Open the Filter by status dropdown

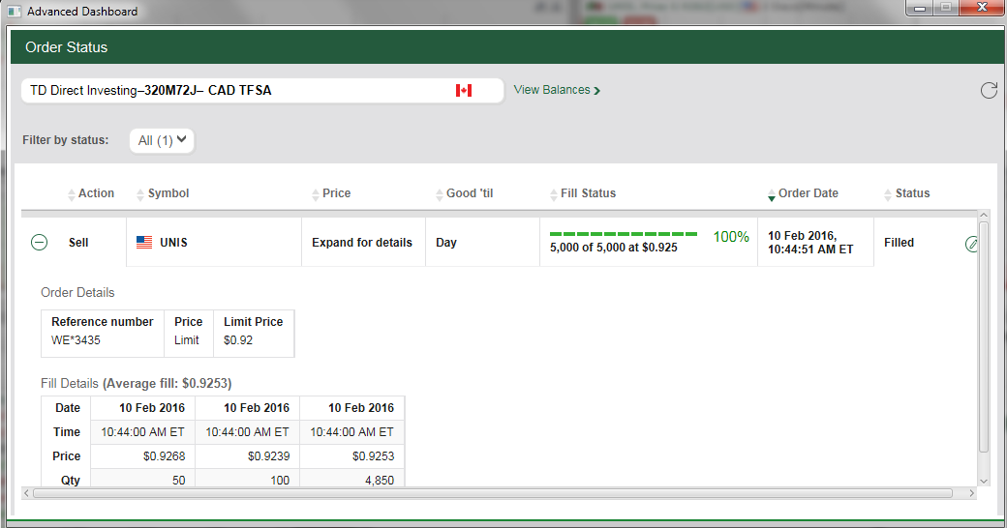click(162, 140)
